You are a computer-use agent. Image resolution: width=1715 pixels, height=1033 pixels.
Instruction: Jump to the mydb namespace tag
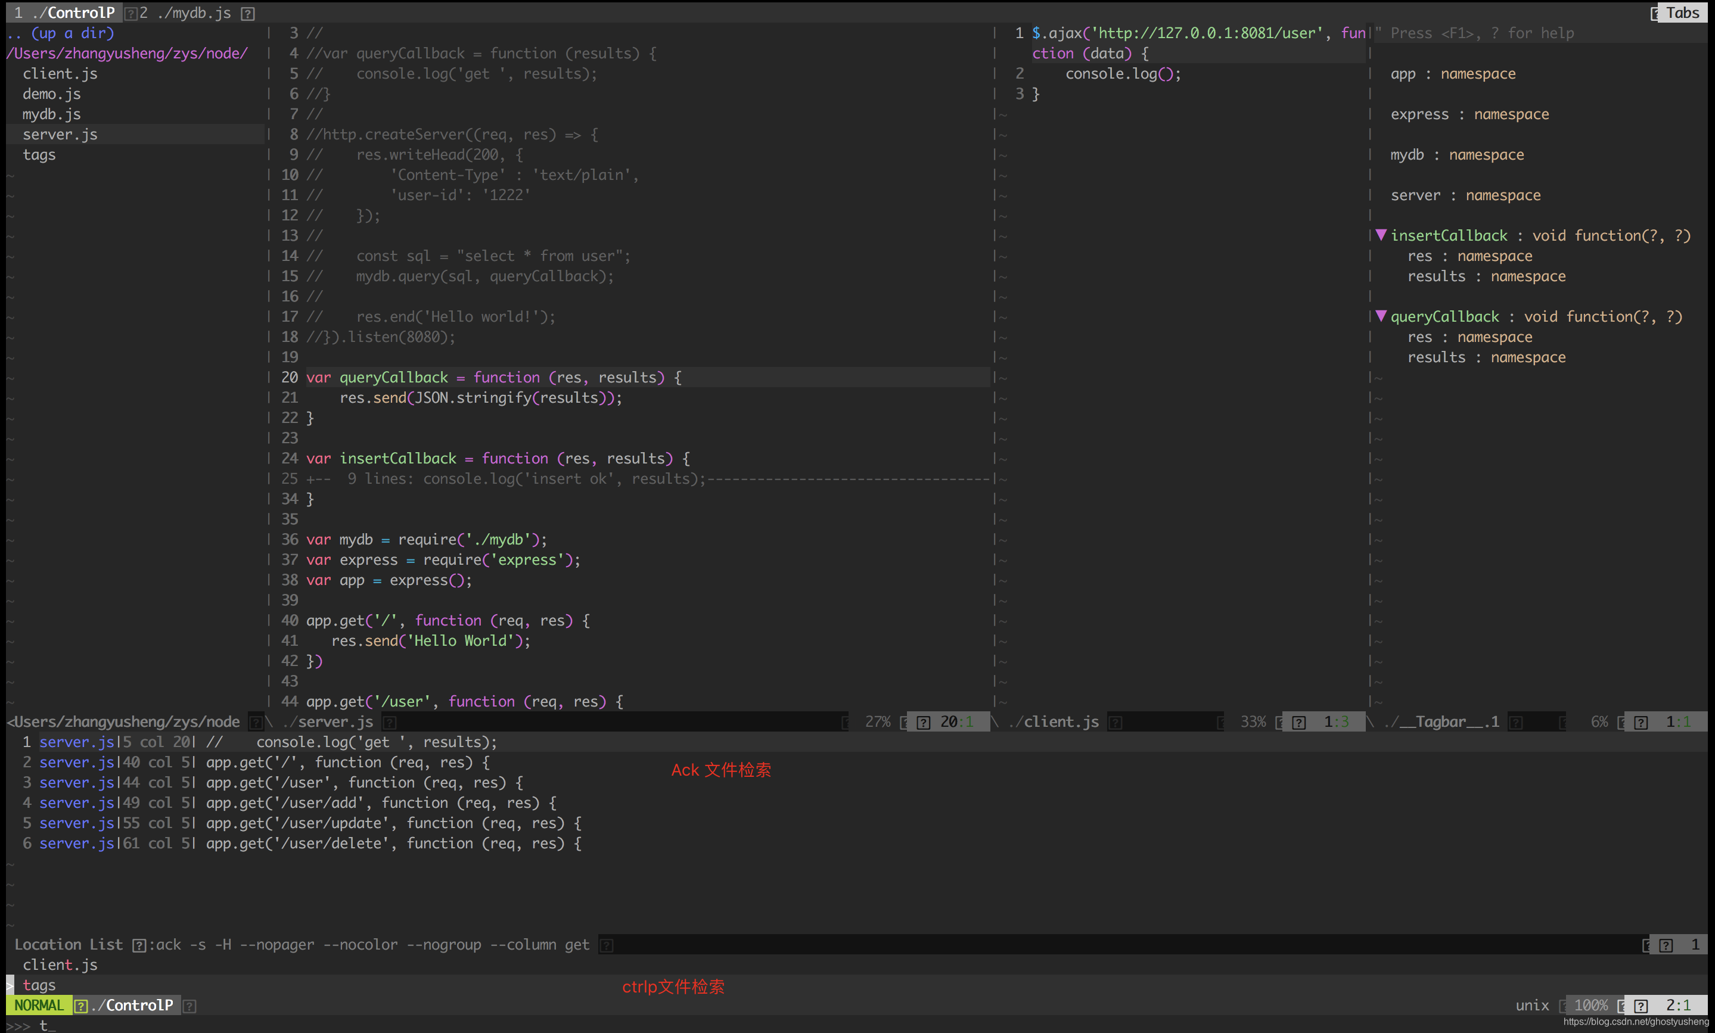pos(1457,154)
